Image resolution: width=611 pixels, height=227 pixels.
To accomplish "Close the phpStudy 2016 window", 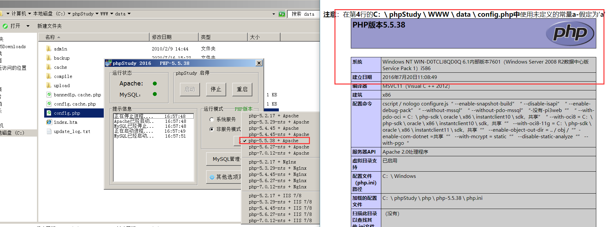I will tap(259, 63).
